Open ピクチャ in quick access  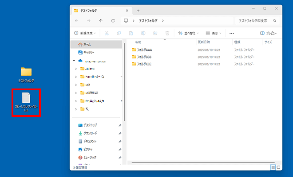(x=88, y=150)
